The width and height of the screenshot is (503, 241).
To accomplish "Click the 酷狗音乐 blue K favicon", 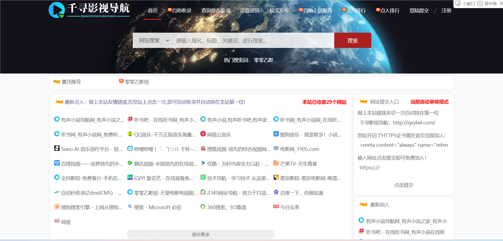I will (x=276, y=134).
